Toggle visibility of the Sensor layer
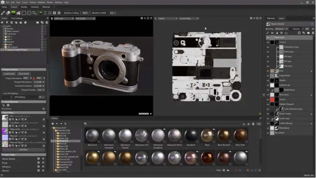316x178 pixels. [x=268, y=100]
